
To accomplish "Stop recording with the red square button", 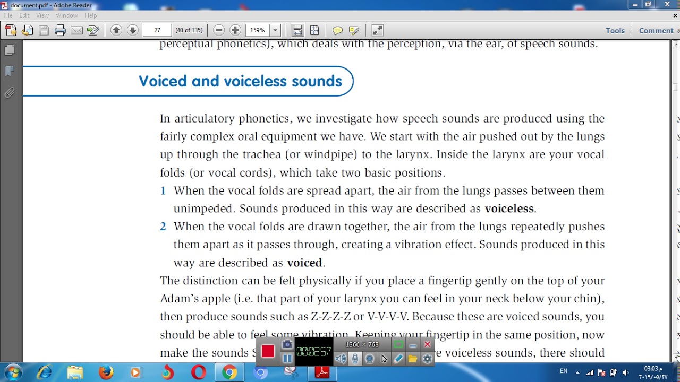I will pos(268,351).
